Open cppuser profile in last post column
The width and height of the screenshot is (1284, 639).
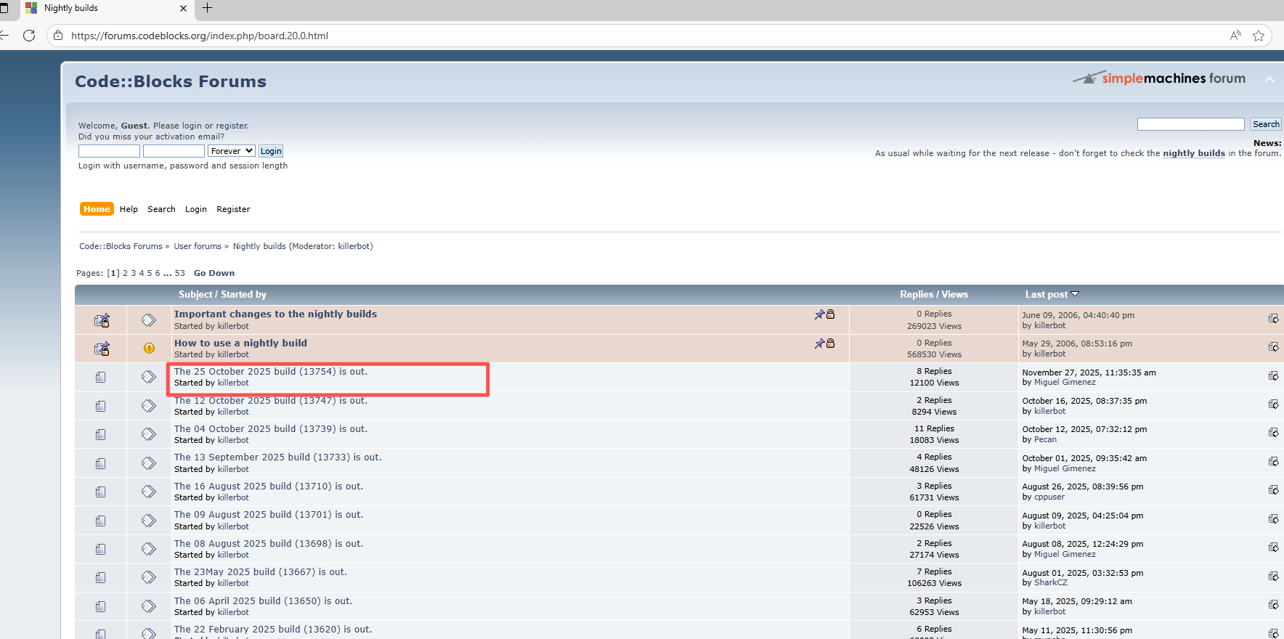[1049, 497]
